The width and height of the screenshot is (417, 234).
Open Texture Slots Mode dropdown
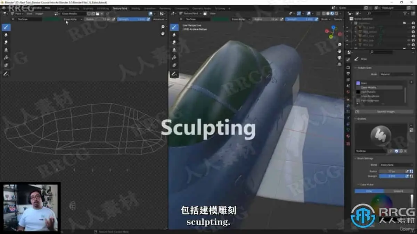coord(396,74)
